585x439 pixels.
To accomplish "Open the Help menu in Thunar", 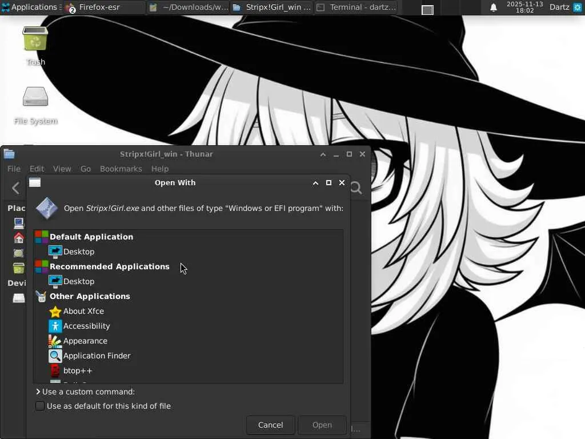I will pos(160,169).
